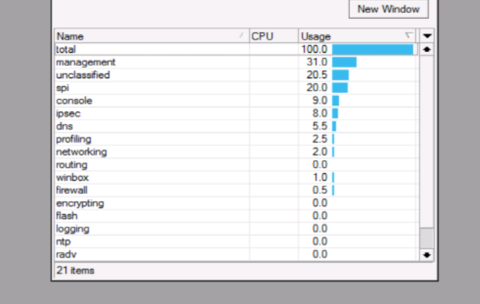Select the spi row

pyautogui.click(x=236, y=88)
